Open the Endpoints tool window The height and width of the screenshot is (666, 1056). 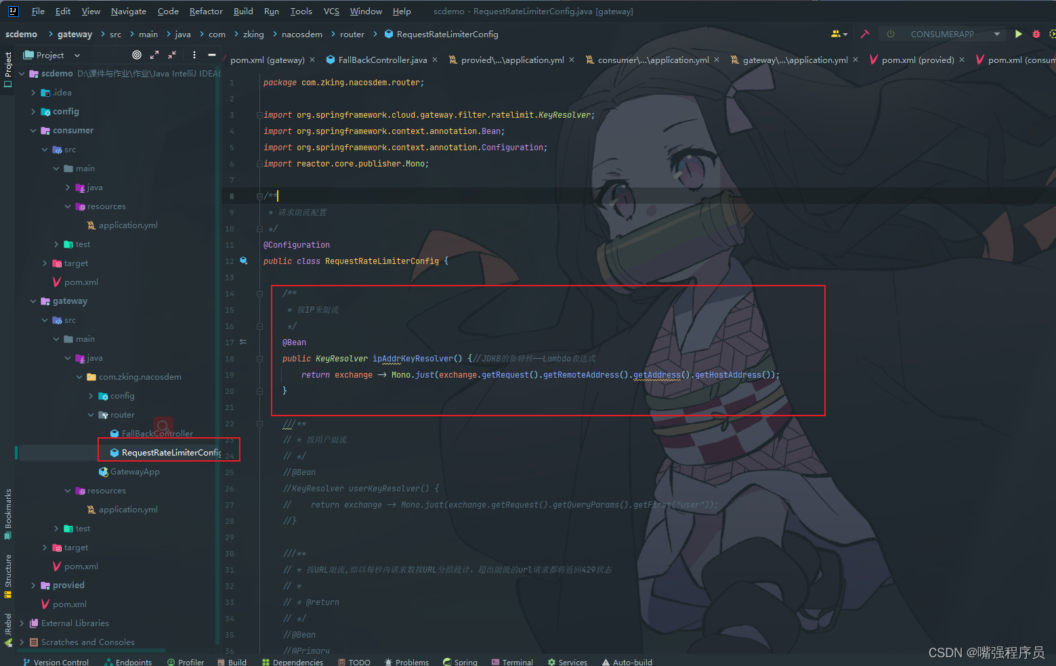(x=128, y=662)
